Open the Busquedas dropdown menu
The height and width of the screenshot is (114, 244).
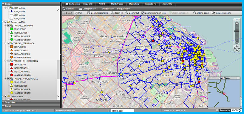point(123,9)
